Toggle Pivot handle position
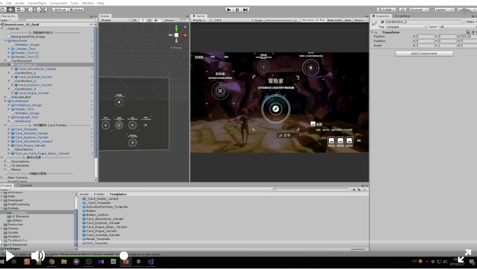477x269 pixels. point(60,10)
